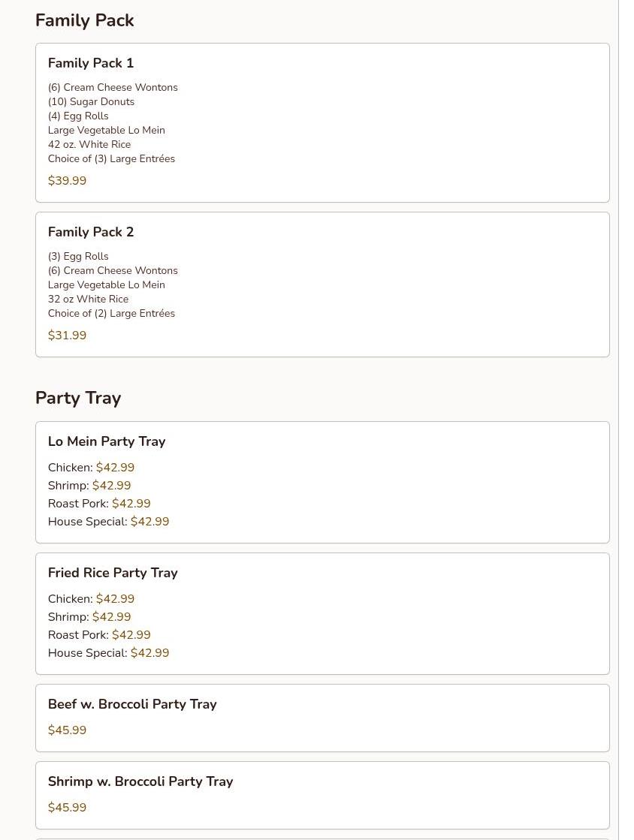Click the $31.99 Family Pack 2 price

[x=67, y=336]
